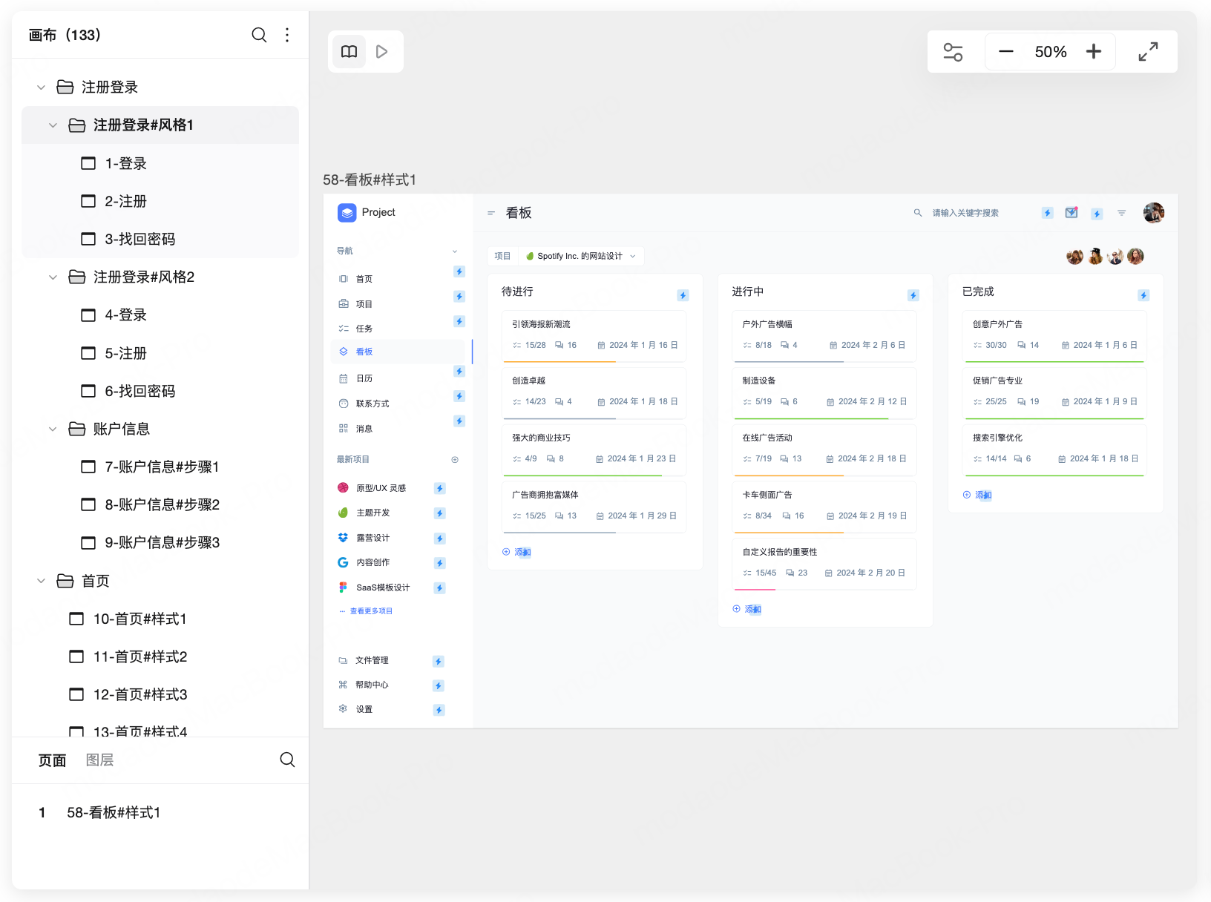Open the canvas more-options menu
This screenshot has width=1211, height=902.
[287, 35]
